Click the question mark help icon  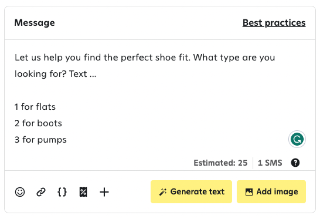coord(295,163)
